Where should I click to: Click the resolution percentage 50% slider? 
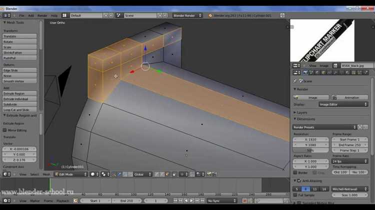pyautogui.click(x=310, y=151)
